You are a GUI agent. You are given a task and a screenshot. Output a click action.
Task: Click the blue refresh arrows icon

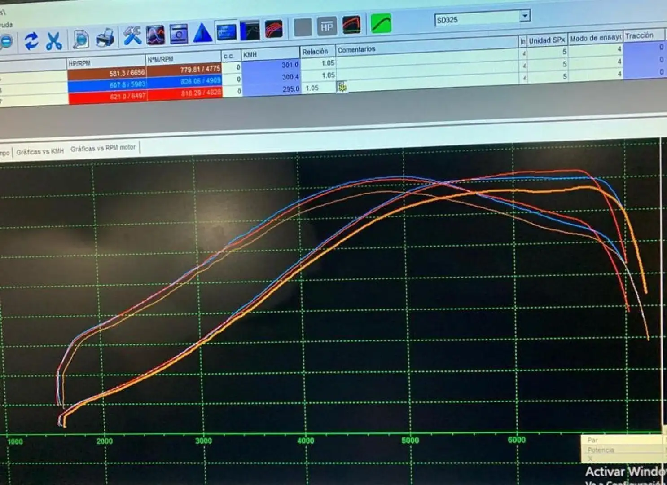tap(31, 41)
